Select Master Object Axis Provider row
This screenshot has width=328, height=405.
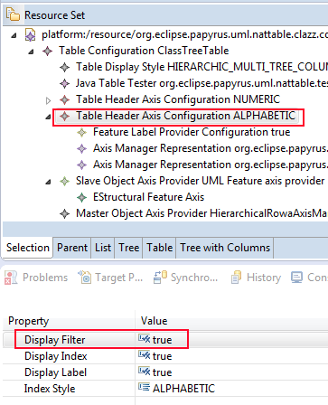click(x=201, y=213)
